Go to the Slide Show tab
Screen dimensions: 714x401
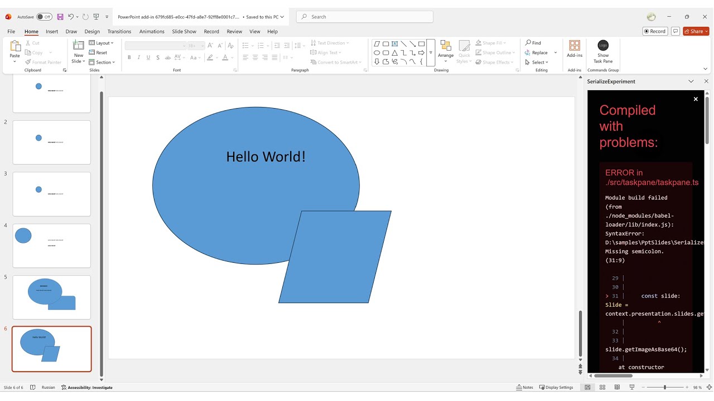pyautogui.click(x=184, y=32)
